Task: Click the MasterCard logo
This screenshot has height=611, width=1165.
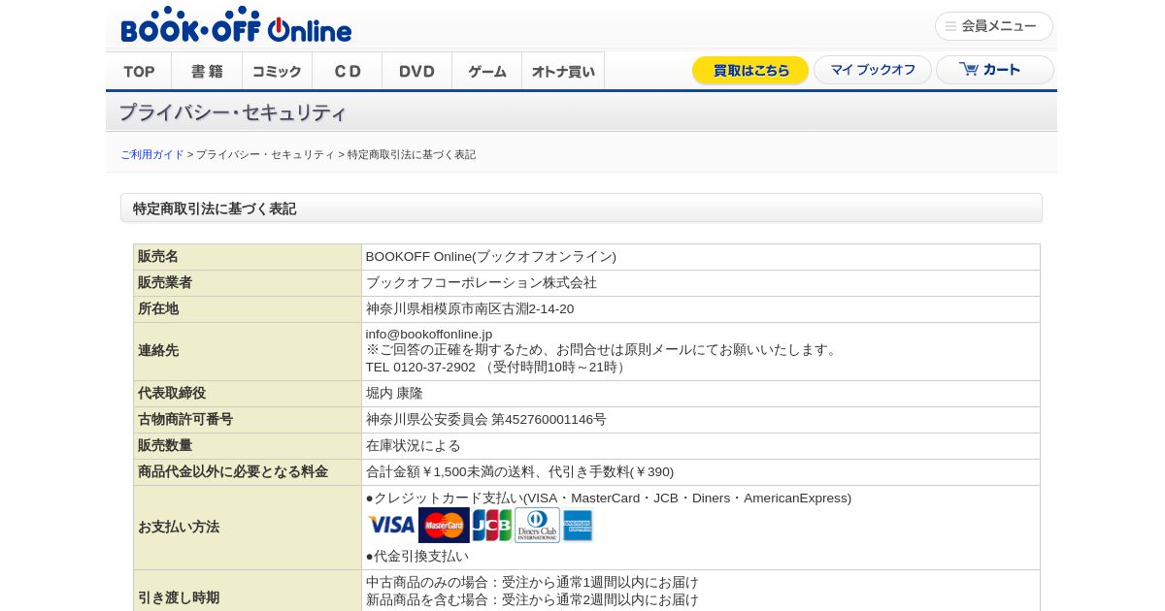Action: [x=444, y=525]
